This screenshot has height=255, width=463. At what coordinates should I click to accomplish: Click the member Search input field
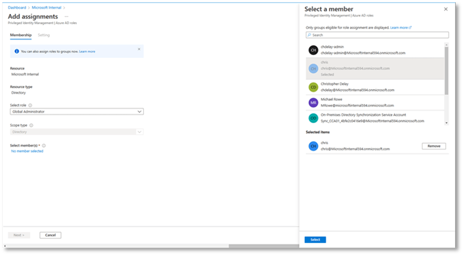point(377,35)
